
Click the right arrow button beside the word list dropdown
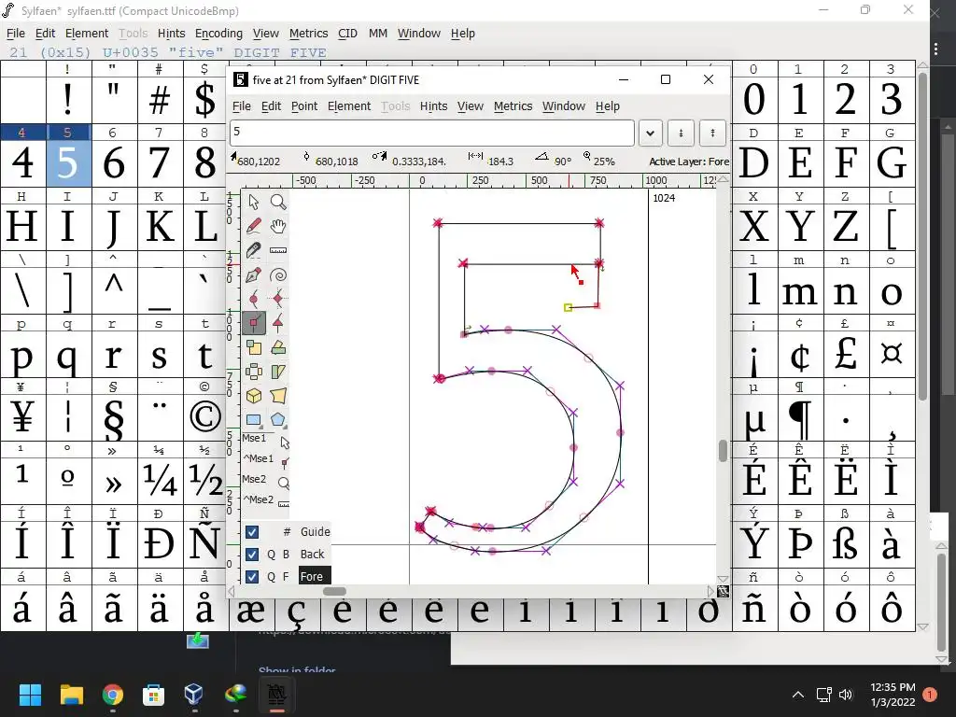click(712, 133)
